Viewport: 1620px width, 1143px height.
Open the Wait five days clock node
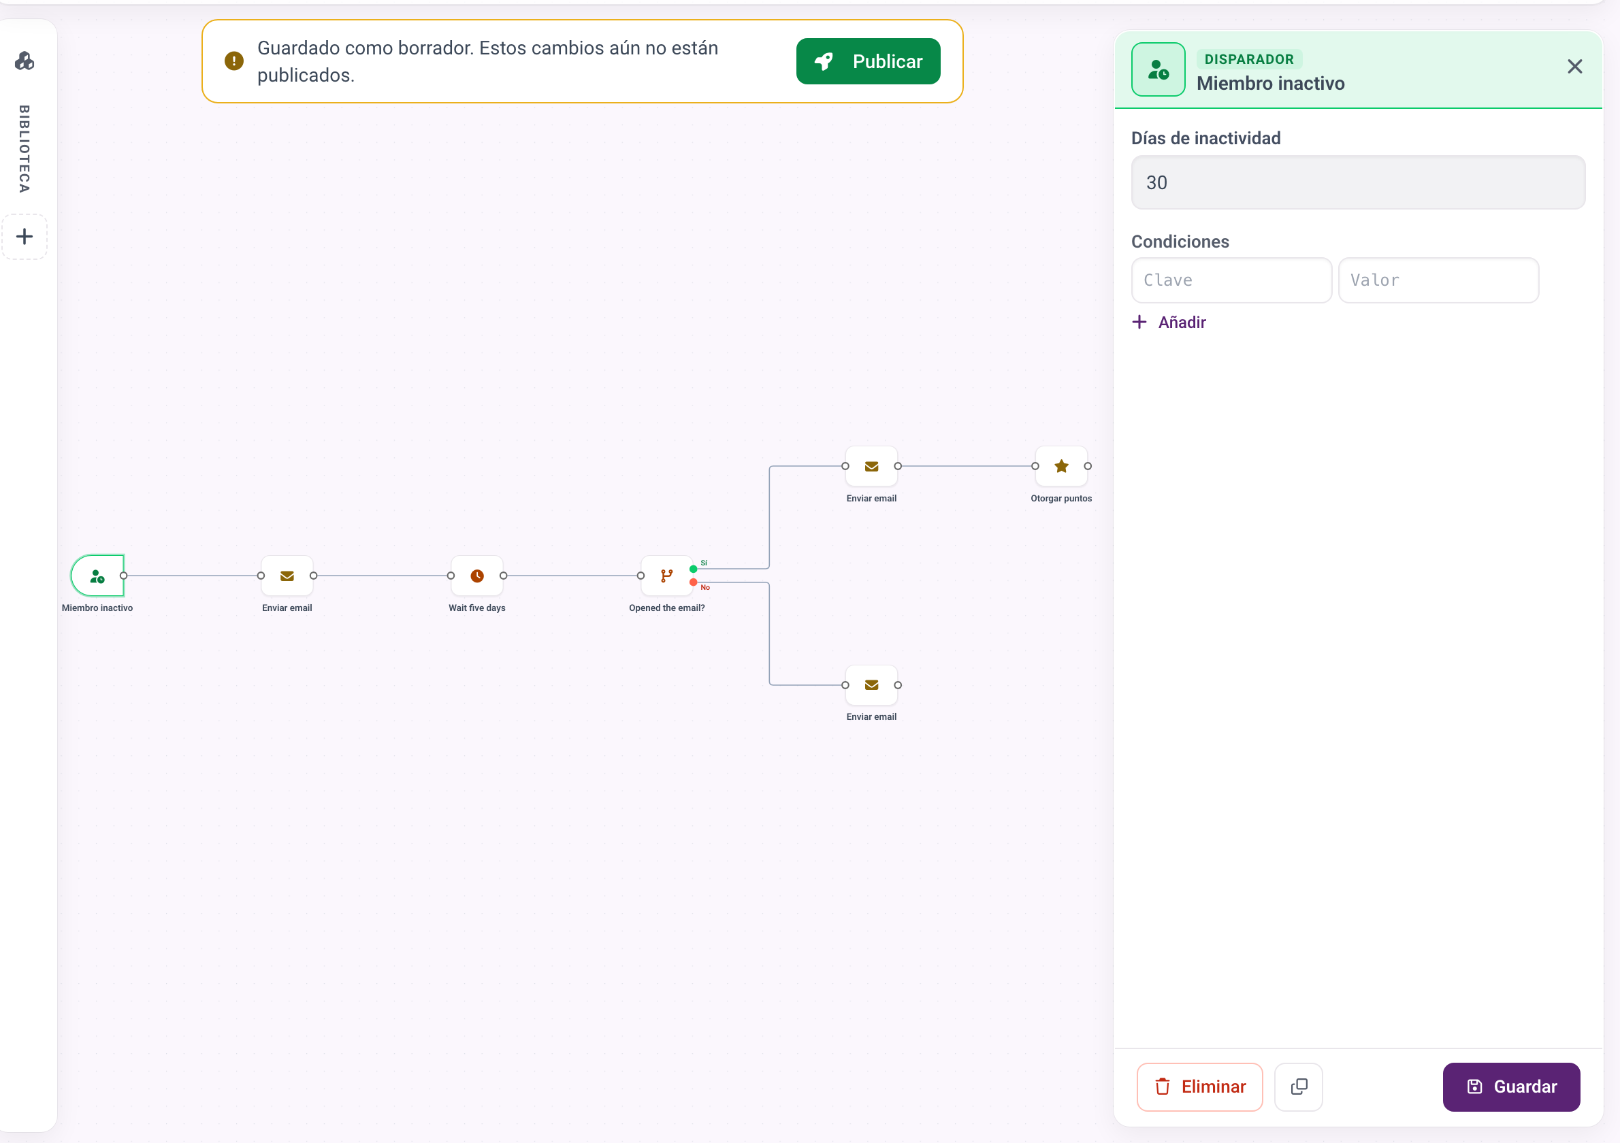[477, 576]
